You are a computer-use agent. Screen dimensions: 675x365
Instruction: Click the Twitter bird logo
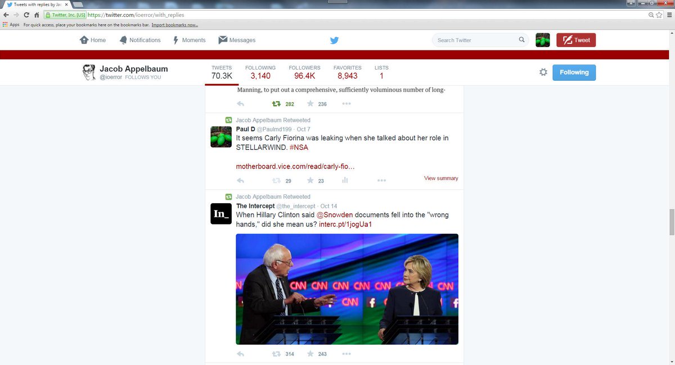pyautogui.click(x=334, y=40)
